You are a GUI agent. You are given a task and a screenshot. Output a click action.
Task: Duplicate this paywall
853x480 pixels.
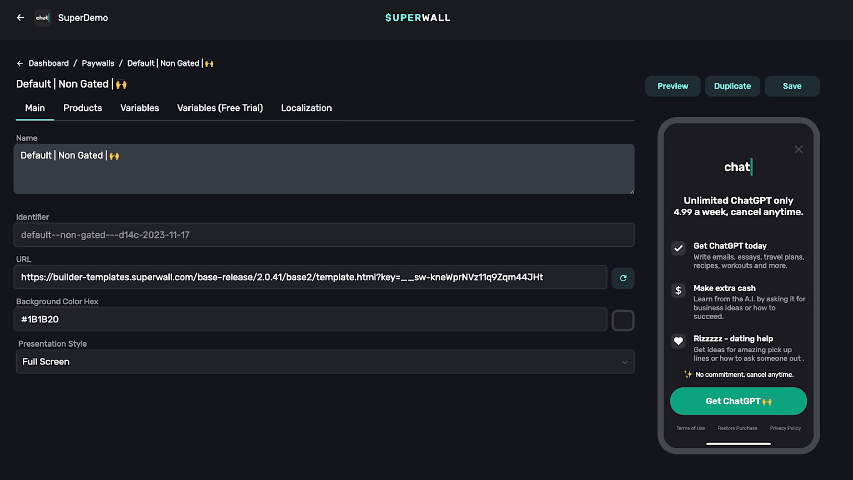[732, 86]
